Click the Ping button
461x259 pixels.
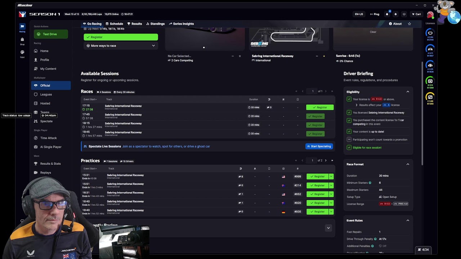pyautogui.click(x=375, y=14)
